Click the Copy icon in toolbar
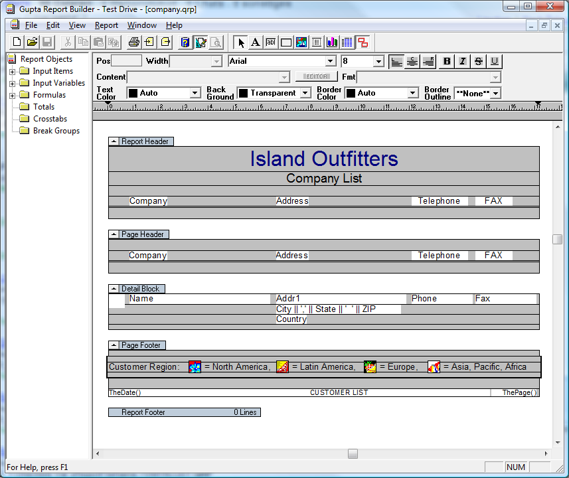Screen dimensions: 569x478 pyautogui.click(x=83, y=42)
